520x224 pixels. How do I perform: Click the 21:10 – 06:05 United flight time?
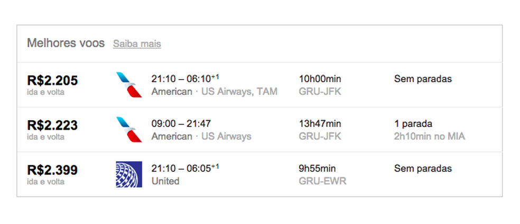(x=185, y=169)
